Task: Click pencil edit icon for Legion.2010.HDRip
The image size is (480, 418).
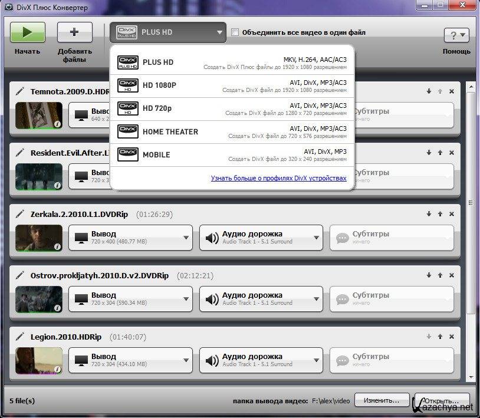Action: tap(20, 337)
